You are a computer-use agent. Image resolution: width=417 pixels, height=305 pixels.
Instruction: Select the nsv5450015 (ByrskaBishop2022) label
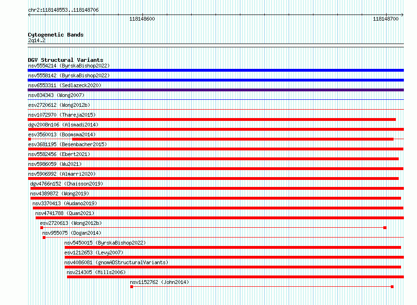coord(105,243)
